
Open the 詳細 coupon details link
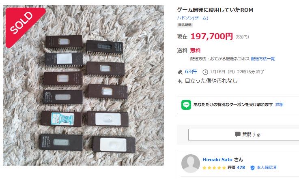click(x=280, y=104)
